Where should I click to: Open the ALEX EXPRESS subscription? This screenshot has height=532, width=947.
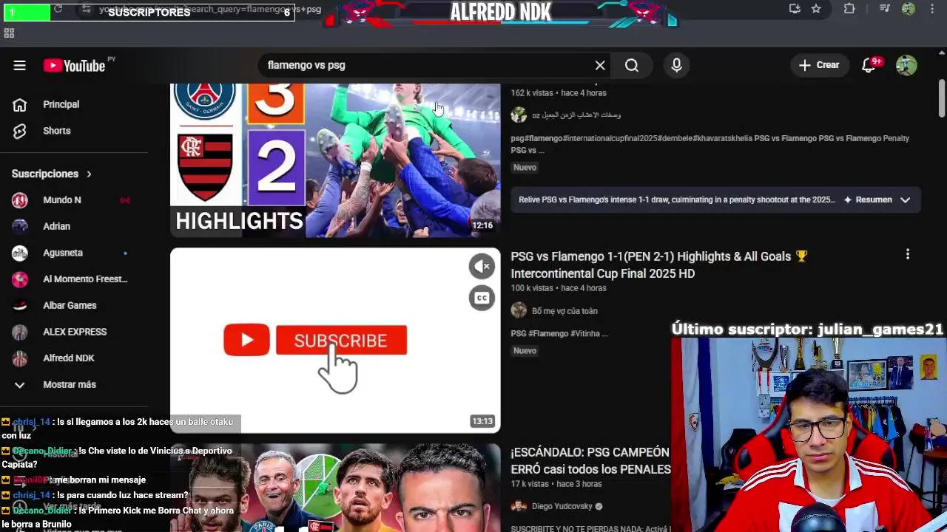point(74,332)
